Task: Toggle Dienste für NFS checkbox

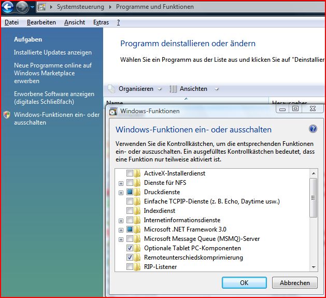Action: (x=130, y=182)
